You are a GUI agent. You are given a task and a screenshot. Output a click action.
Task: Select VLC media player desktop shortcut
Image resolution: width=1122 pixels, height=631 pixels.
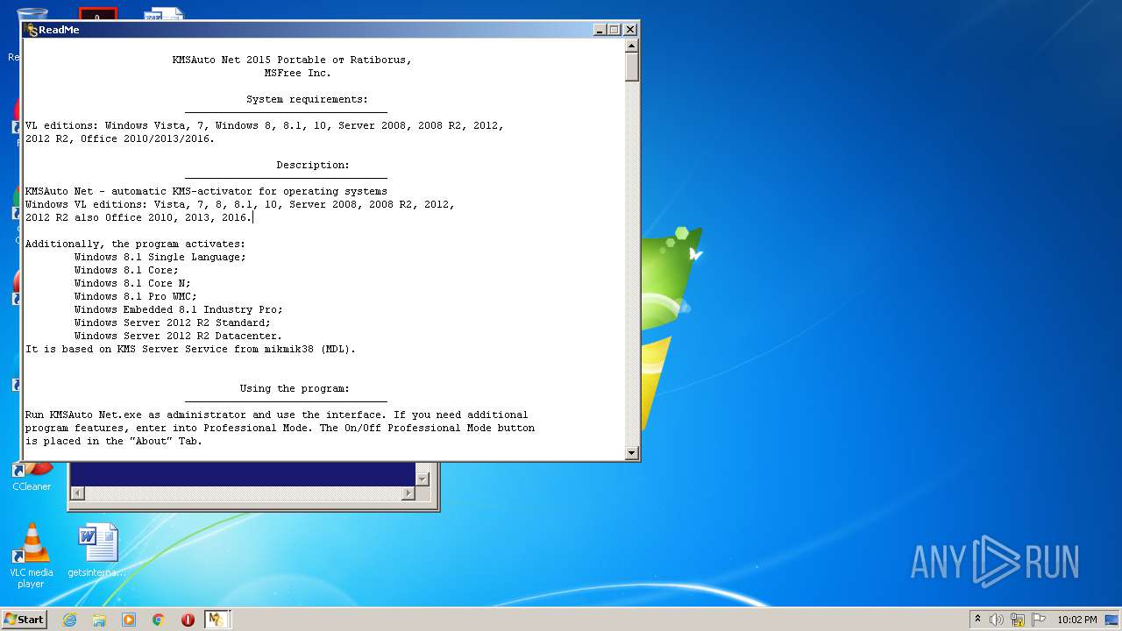32,556
